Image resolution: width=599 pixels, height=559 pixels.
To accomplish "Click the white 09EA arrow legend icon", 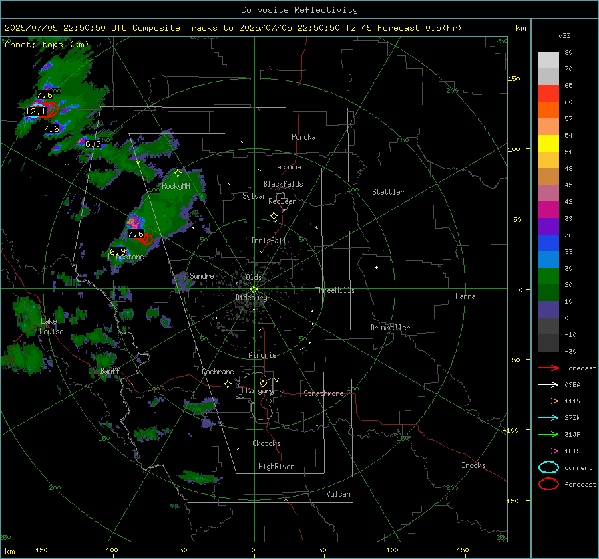I will (548, 385).
